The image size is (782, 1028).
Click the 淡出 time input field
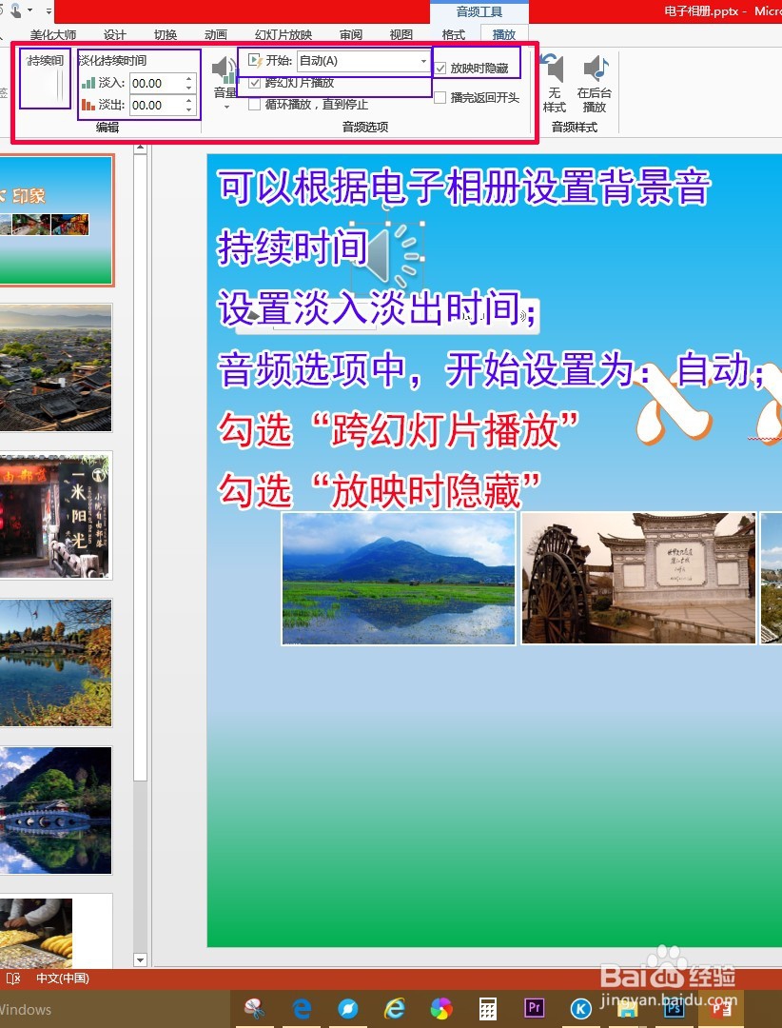pos(157,105)
